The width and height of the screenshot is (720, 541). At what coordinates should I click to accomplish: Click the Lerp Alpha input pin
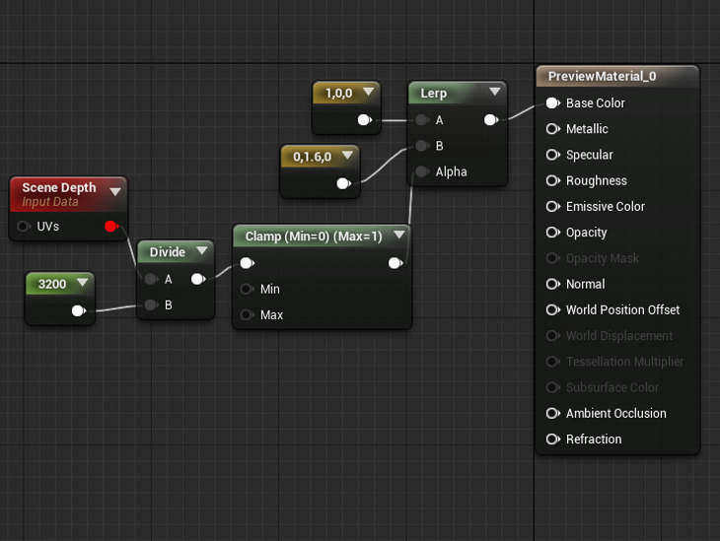[422, 171]
